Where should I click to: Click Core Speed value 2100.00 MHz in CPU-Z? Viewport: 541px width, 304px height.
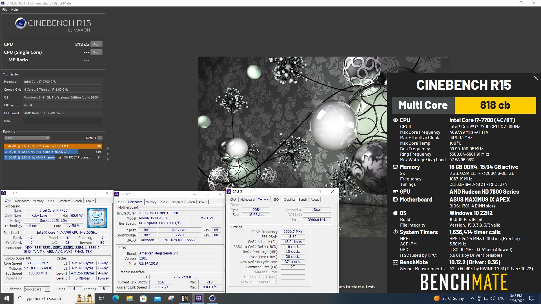(38, 263)
